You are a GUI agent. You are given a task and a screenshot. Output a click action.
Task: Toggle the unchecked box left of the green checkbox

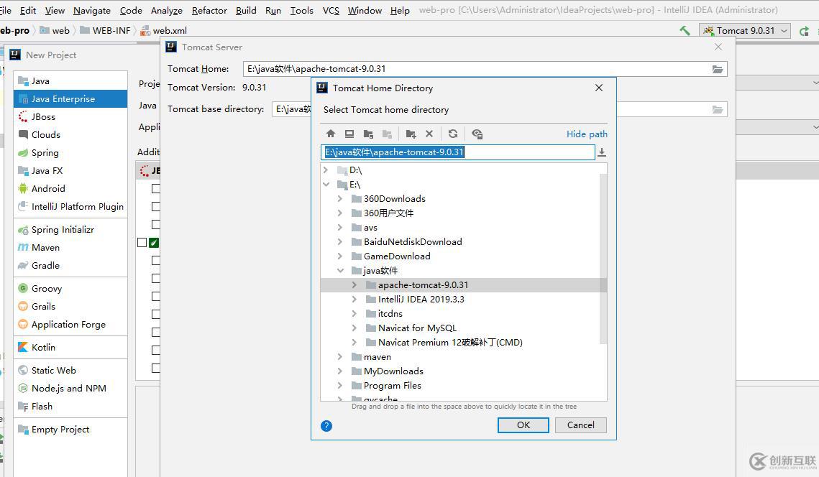click(142, 243)
